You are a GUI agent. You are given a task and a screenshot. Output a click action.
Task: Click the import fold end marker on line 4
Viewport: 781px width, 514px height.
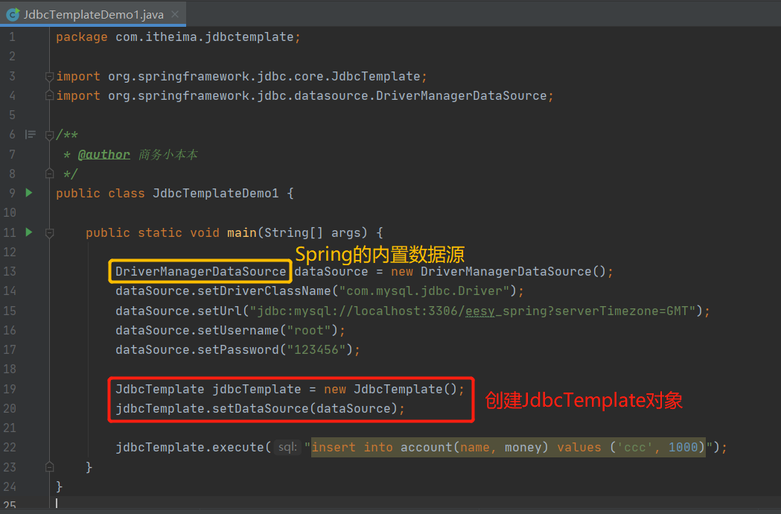(x=49, y=95)
